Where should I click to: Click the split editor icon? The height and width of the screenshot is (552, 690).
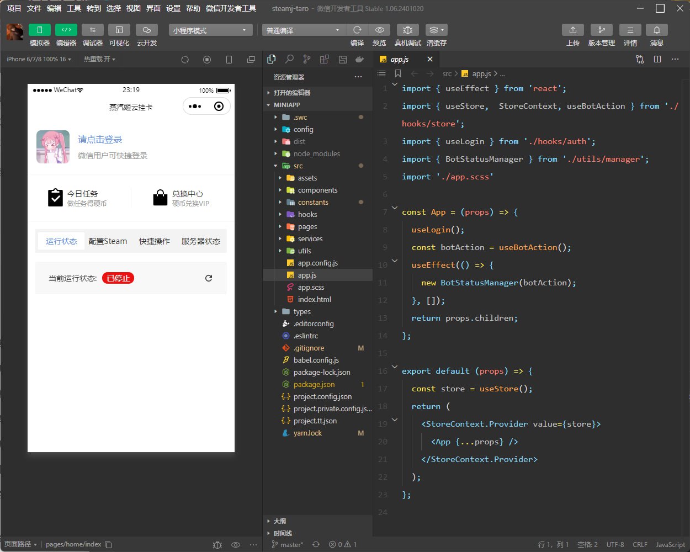pyautogui.click(x=657, y=59)
